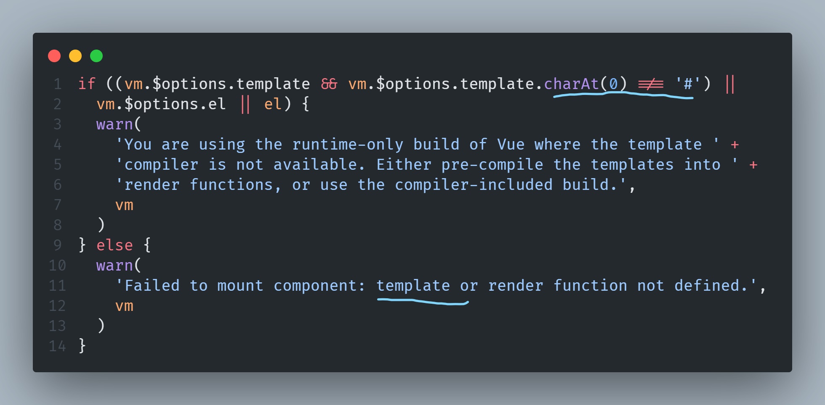Click the "else" keyword
This screenshot has height=405, width=825.
coord(114,245)
